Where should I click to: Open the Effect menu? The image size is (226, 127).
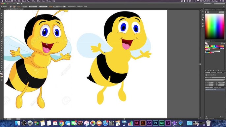[39, 1]
